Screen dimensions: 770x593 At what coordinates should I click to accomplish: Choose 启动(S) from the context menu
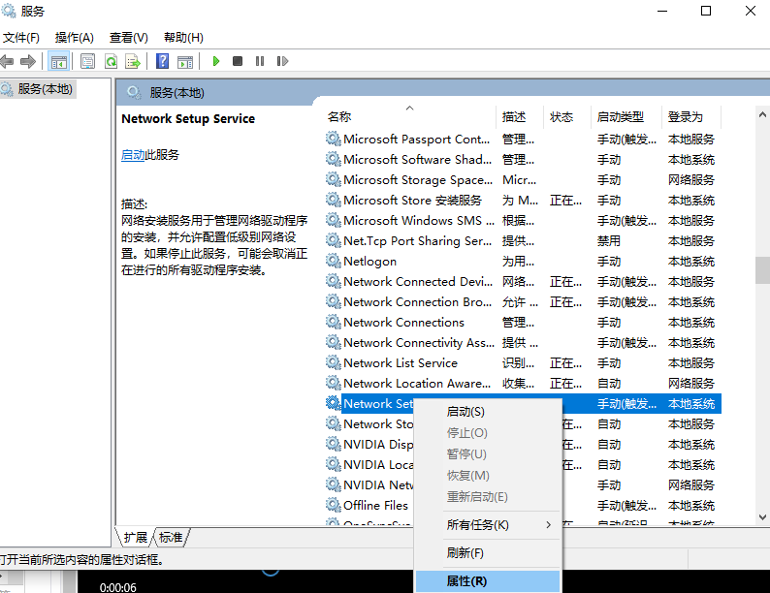pyautogui.click(x=465, y=412)
